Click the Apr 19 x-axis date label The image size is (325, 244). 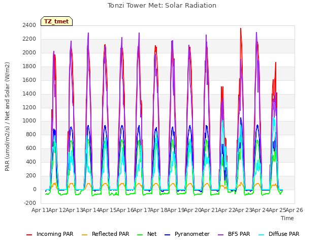point(176,210)
